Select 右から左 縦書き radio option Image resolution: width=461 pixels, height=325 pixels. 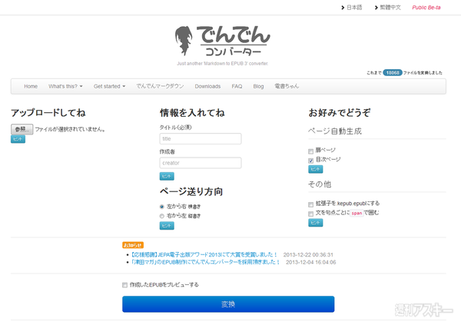[161, 216]
